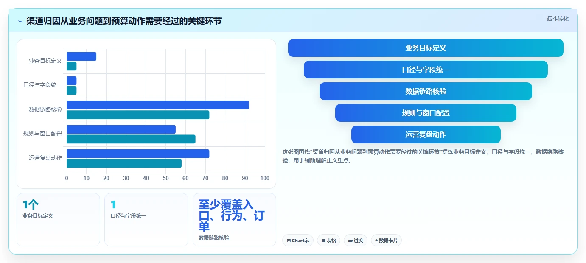Click the 表格 chip

328,241
